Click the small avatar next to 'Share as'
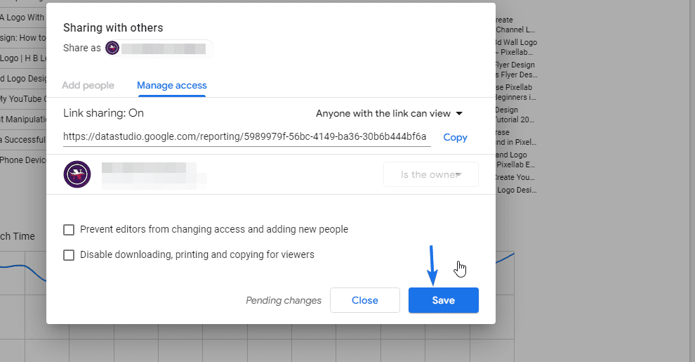Viewport: 695px width, 362px height. pos(112,48)
